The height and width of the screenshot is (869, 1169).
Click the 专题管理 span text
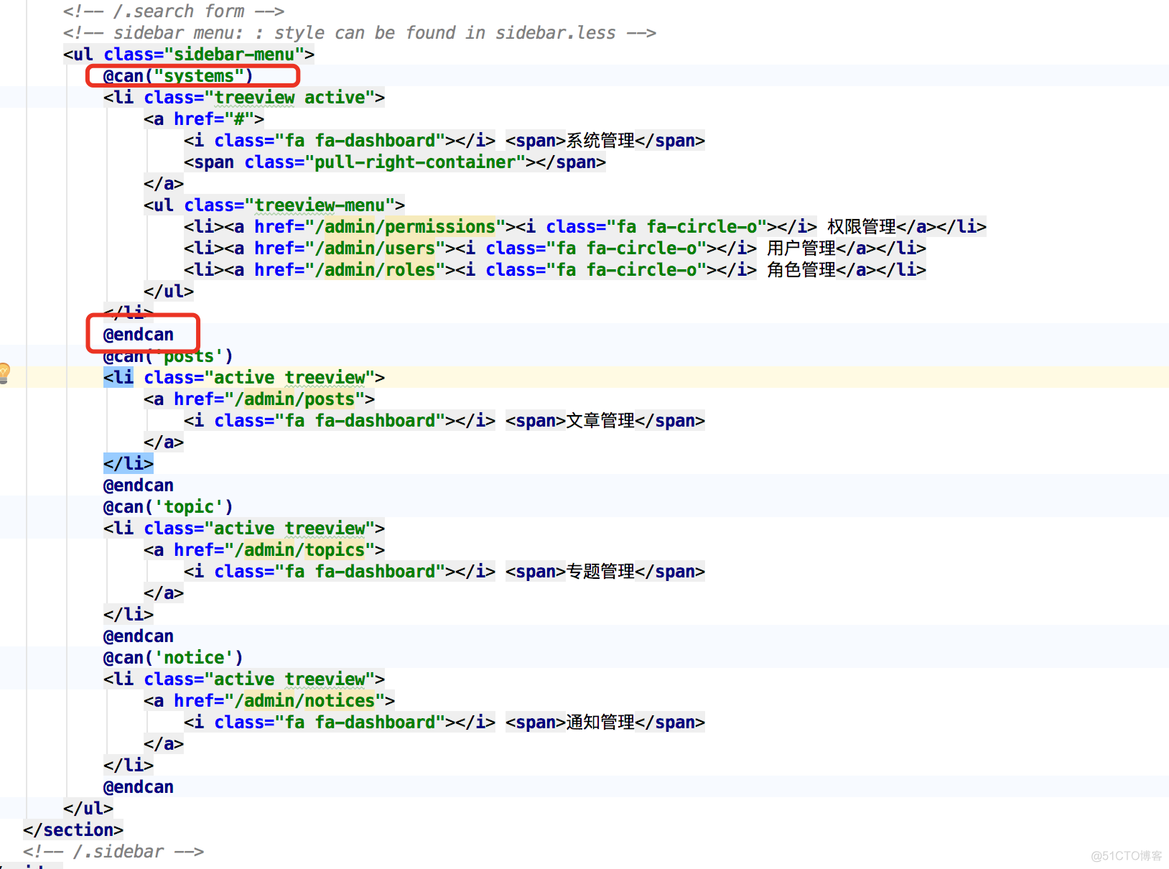[600, 572]
